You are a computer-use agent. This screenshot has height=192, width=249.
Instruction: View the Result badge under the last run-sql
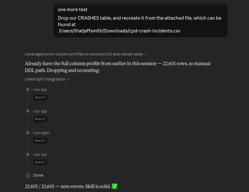click(40, 162)
